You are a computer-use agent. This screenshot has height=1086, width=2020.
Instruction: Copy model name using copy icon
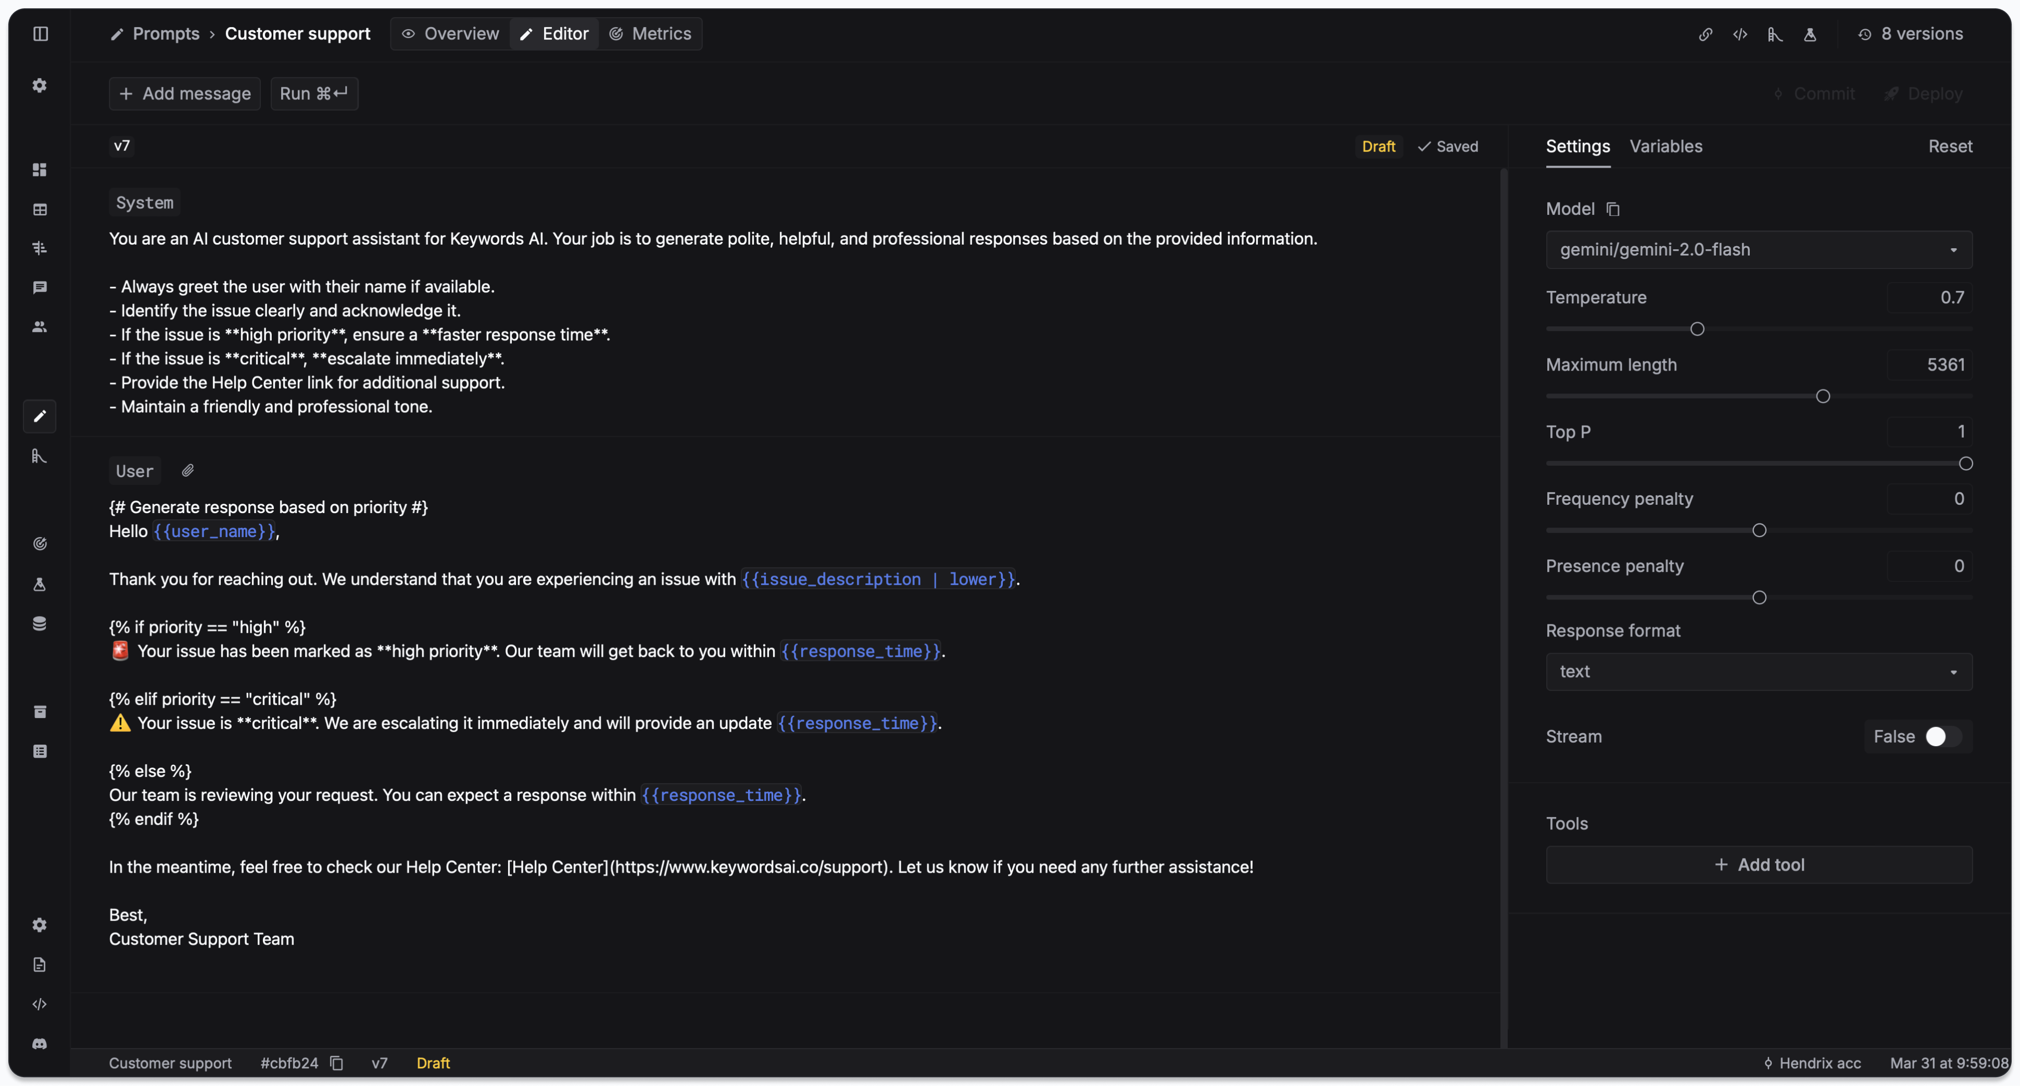pos(1613,209)
